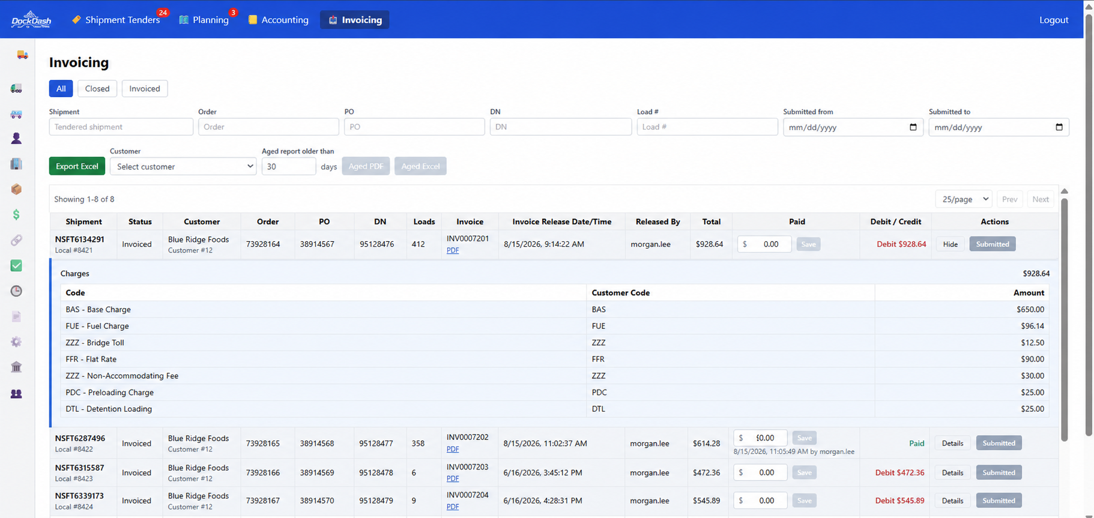Open the document page sidebar icon
The width and height of the screenshot is (1094, 518).
coord(16,316)
